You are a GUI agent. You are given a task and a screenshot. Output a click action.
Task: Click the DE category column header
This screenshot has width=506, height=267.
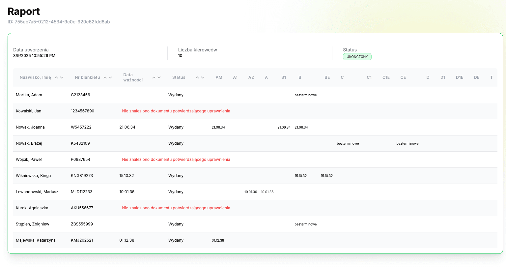(x=477, y=77)
